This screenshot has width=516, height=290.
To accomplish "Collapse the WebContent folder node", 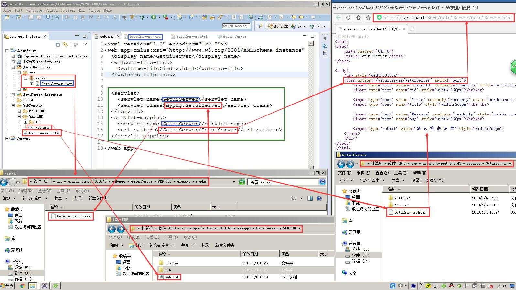I will [13, 105].
